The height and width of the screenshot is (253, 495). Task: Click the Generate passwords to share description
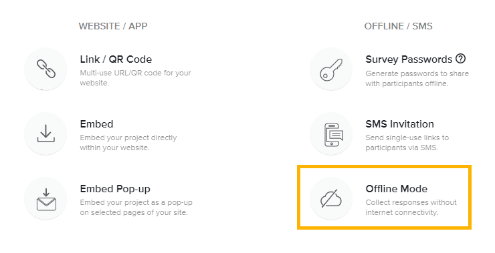click(417, 79)
